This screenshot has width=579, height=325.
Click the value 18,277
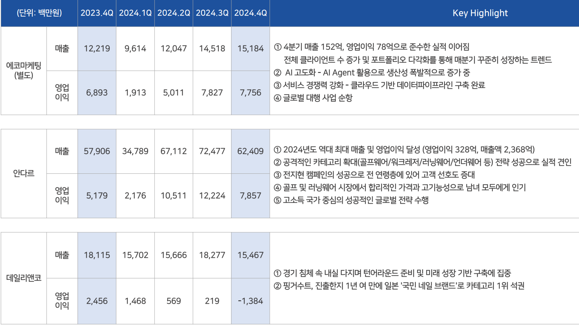coord(212,255)
